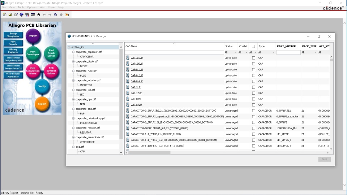The image size is (347, 195).
Task: Click the favorites folder toolbar icon
Action: point(67,14)
